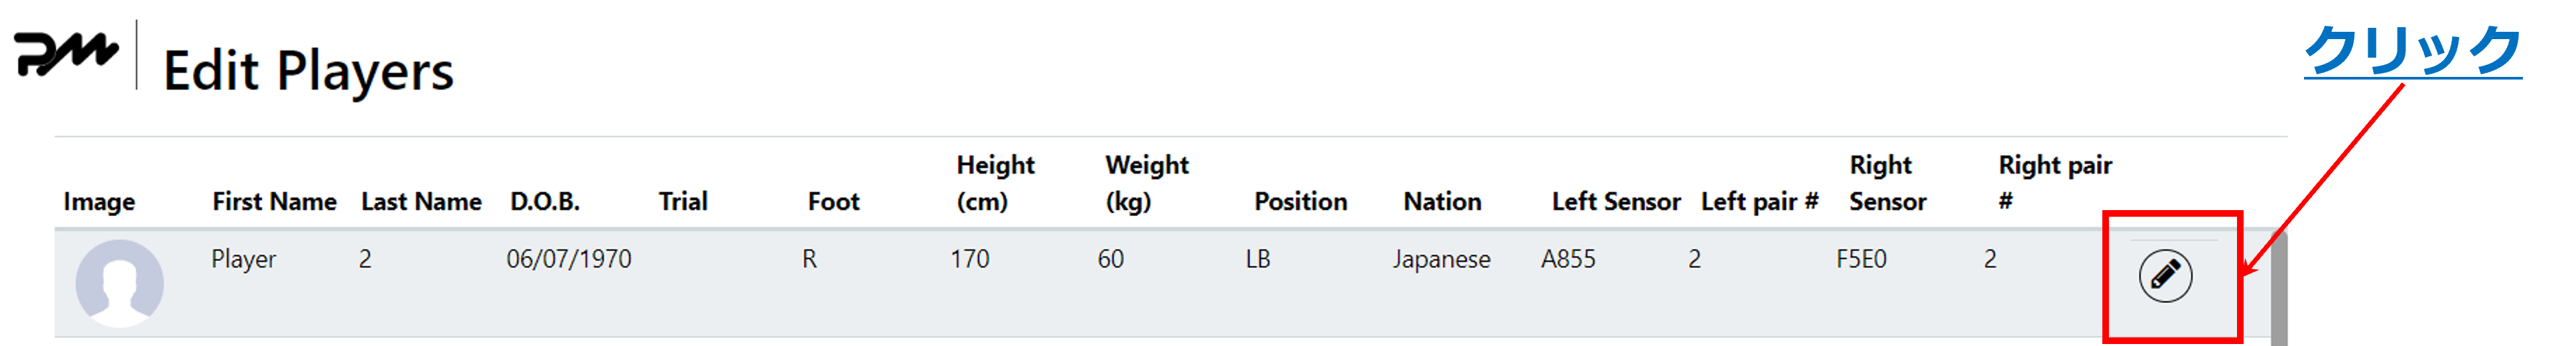Click the Right Sensor column header

point(1887,183)
